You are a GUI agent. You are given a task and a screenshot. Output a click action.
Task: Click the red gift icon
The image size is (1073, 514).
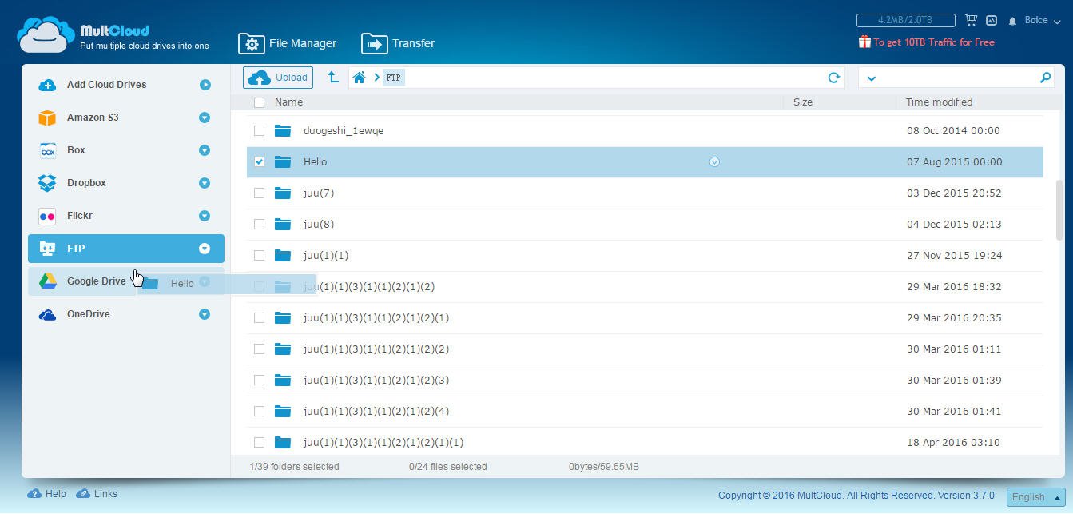click(x=864, y=42)
